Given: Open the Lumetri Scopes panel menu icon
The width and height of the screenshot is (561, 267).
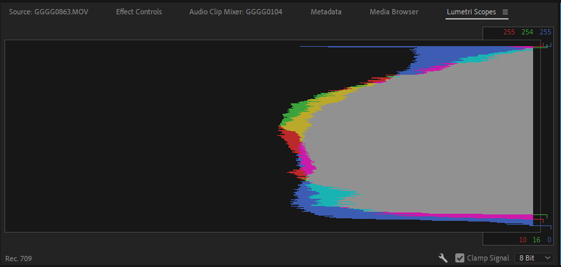Looking at the screenshot, I should tap(505, 12).
